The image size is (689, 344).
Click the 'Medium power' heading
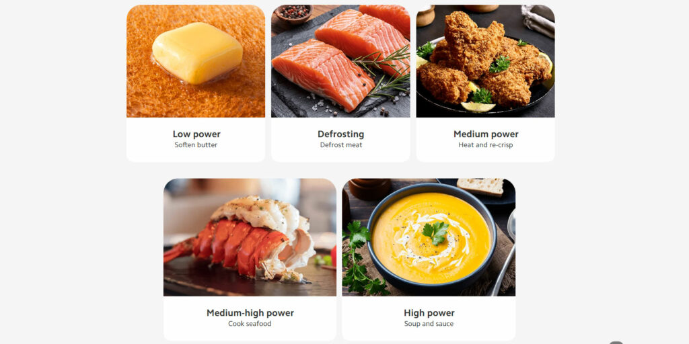(x=486, y=134)
